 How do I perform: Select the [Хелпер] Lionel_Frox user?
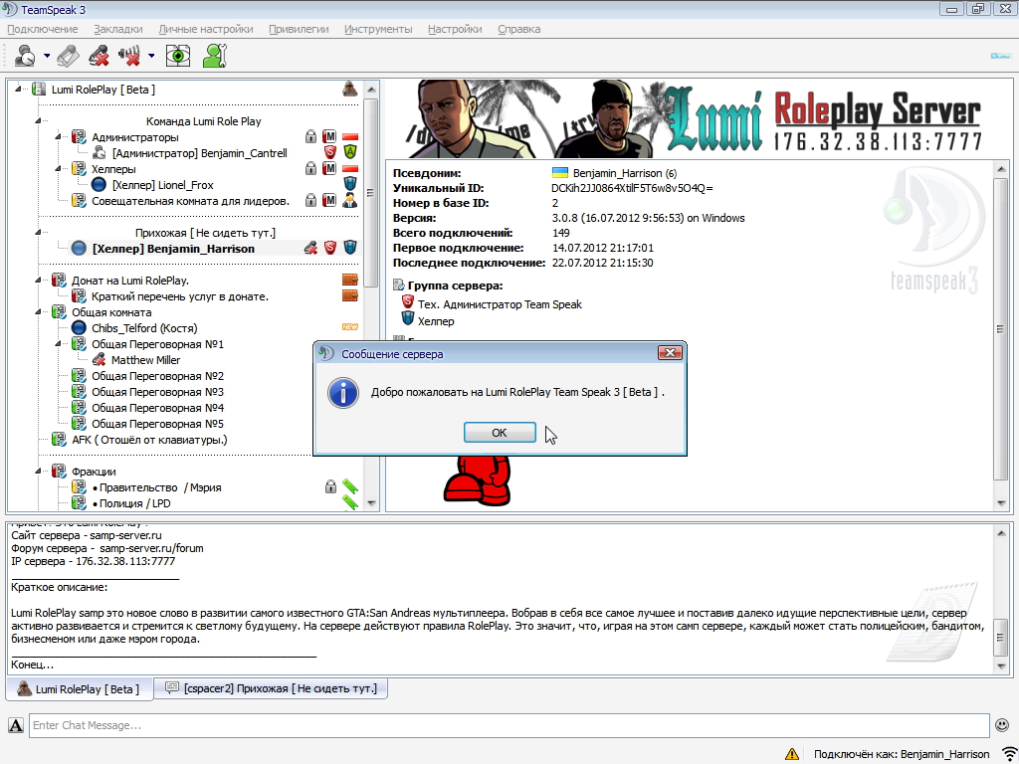[162, 184]
